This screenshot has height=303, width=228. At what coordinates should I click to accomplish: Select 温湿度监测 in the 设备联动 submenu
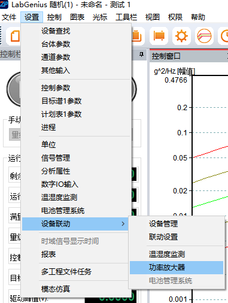point(177,254)
